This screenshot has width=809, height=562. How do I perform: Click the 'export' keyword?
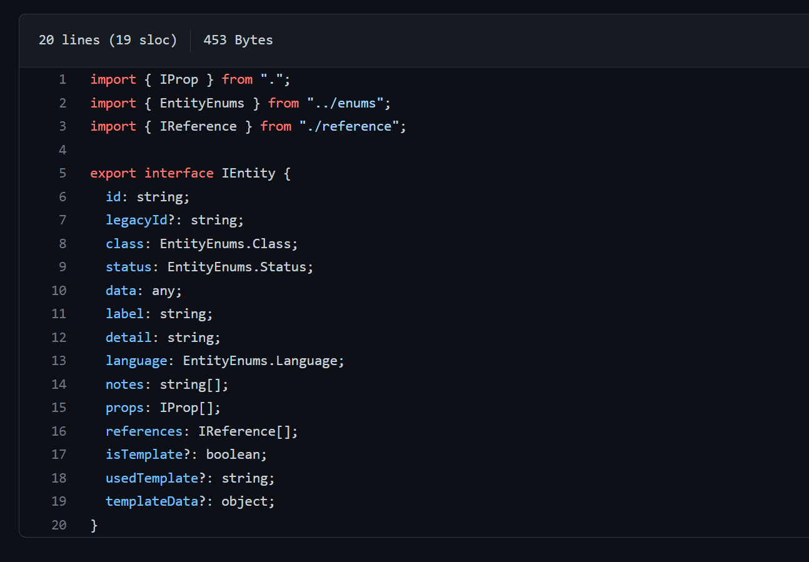[113, 173]
